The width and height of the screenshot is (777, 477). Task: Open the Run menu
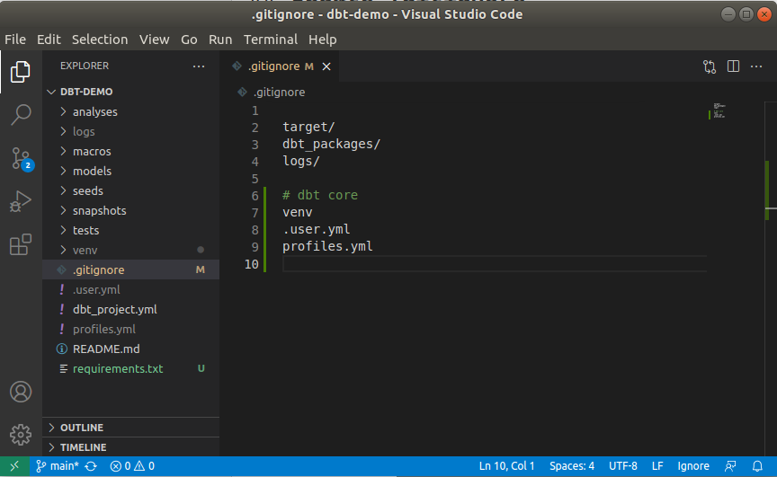pos(220,40)
